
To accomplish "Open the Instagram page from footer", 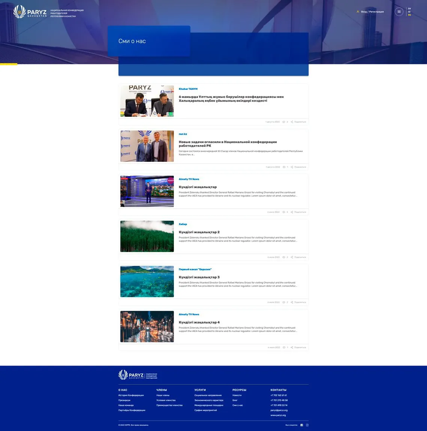I will pyautogui.click(x=307, y=425).
